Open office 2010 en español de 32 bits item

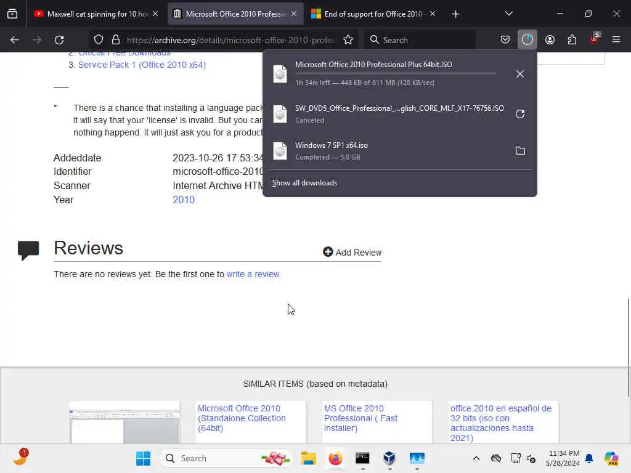[501, 423]
